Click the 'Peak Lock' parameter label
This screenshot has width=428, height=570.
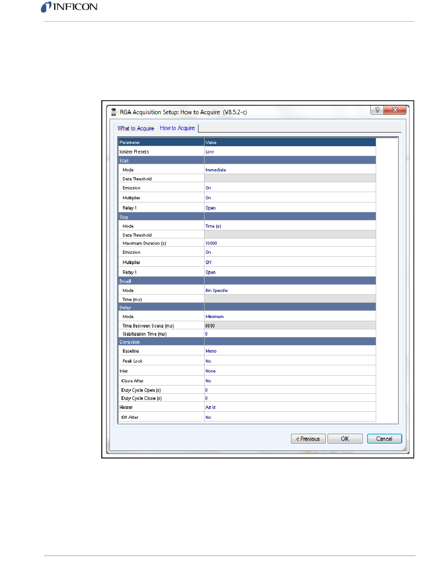[132, 361]
